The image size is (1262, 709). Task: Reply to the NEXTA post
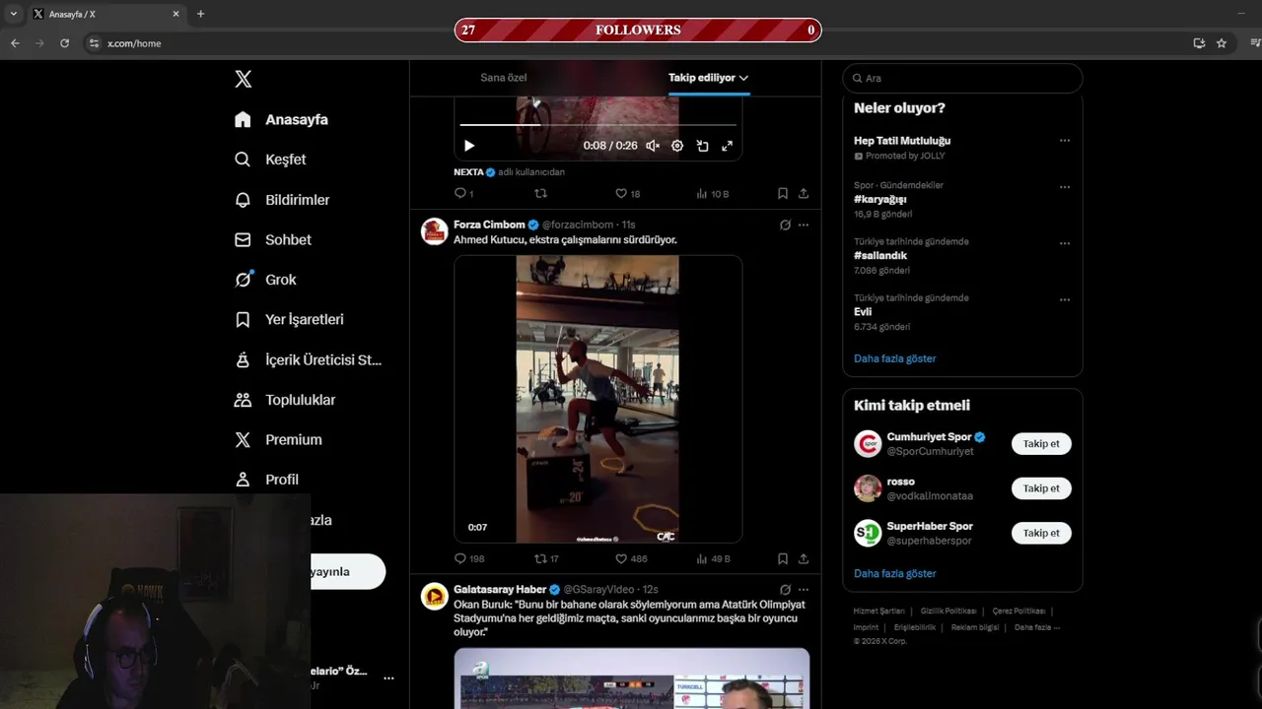463,194
